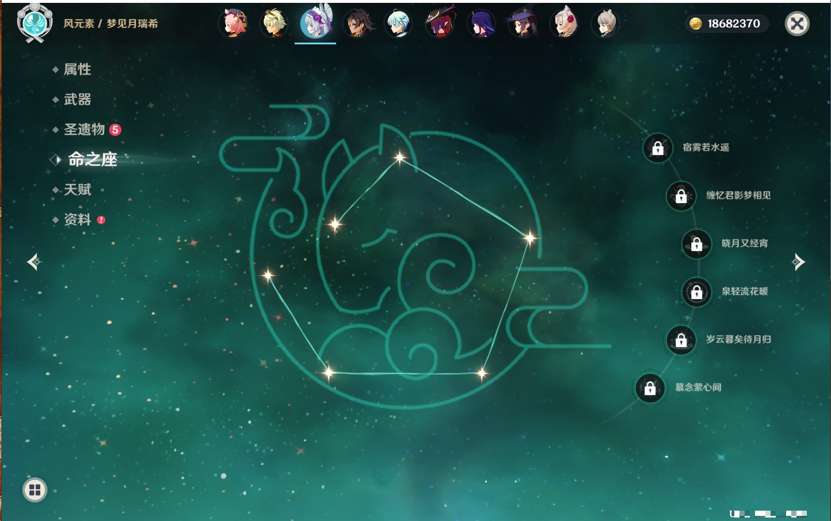The width and height of the screenshot is (831, 521).
Task: Select the witch-hat character avatar
Action: pyautogui.click(x=523, y=24)
